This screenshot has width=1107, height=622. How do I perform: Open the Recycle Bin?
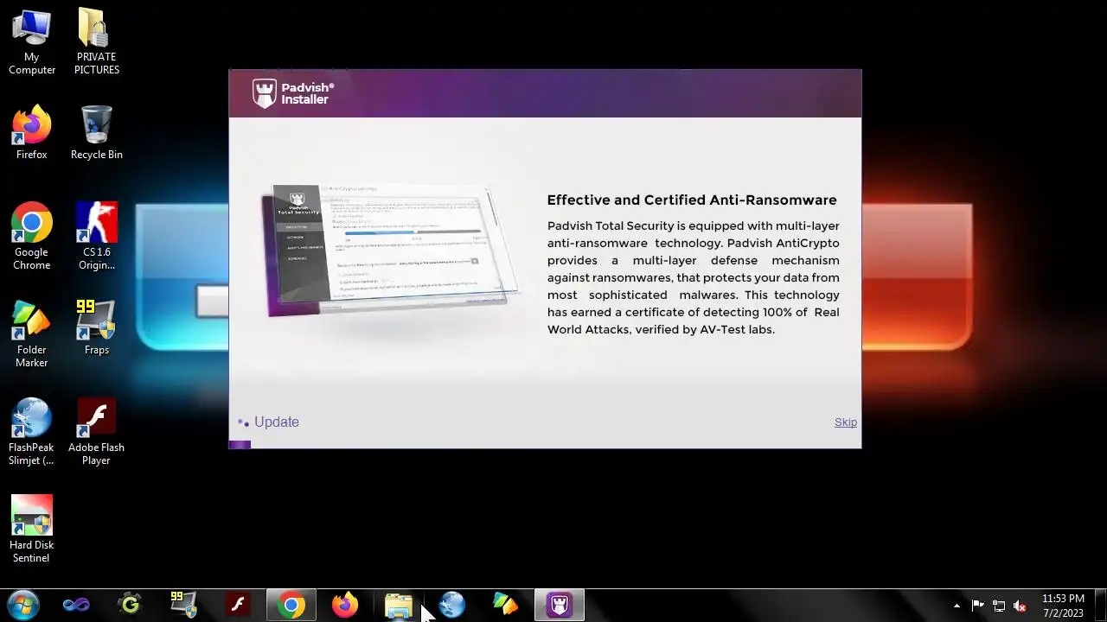96,133
